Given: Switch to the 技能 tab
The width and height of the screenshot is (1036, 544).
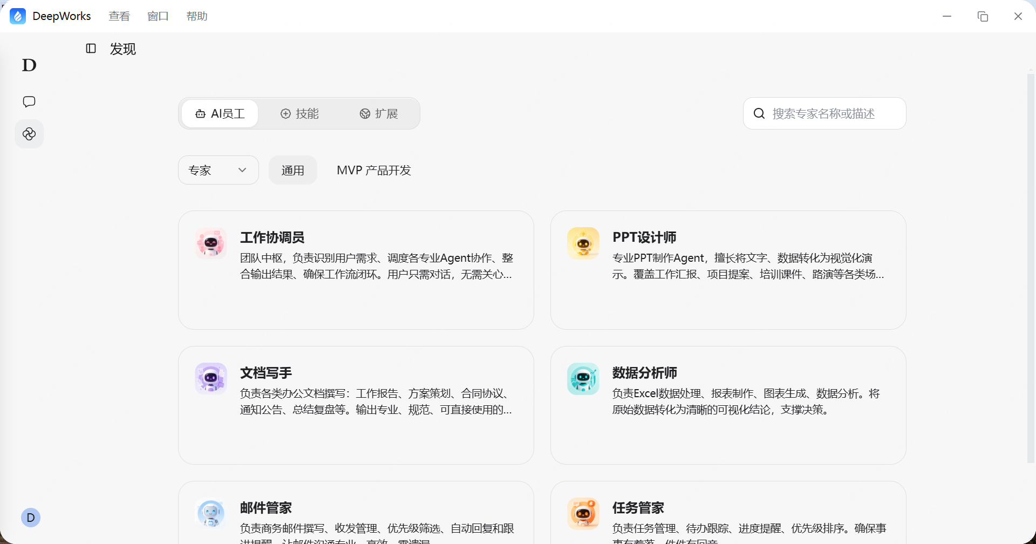Looking at the screenshot, I should click(x=299, y=113).
